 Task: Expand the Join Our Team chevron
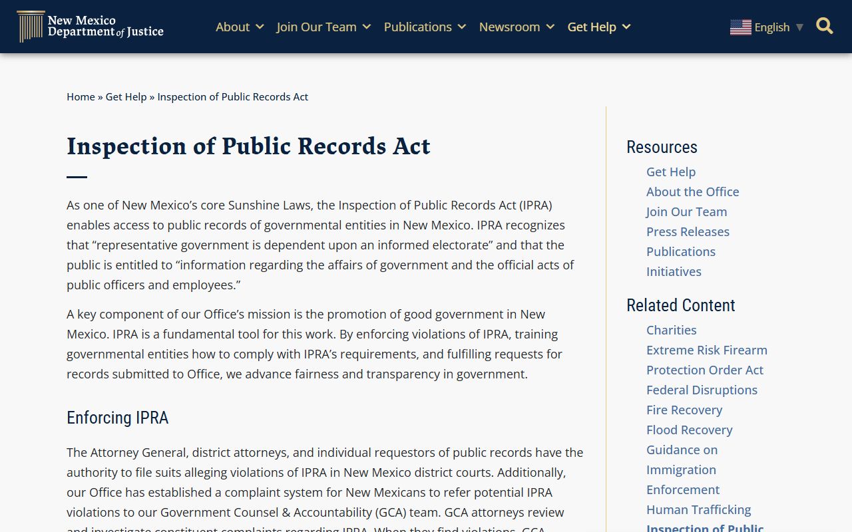tap(366, 27)
